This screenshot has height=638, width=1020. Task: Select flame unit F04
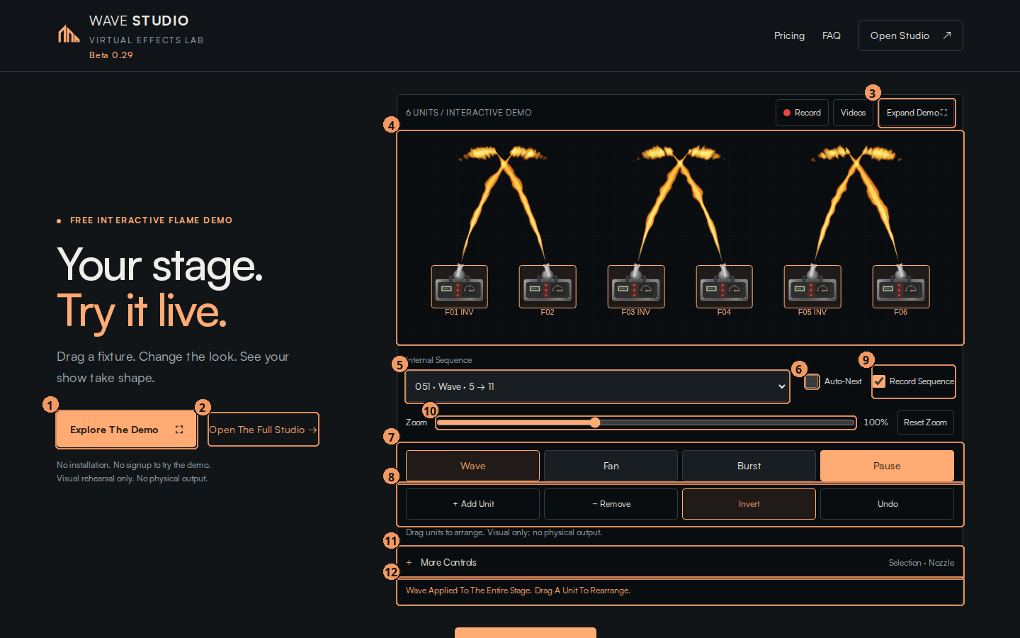coord(724,286)
